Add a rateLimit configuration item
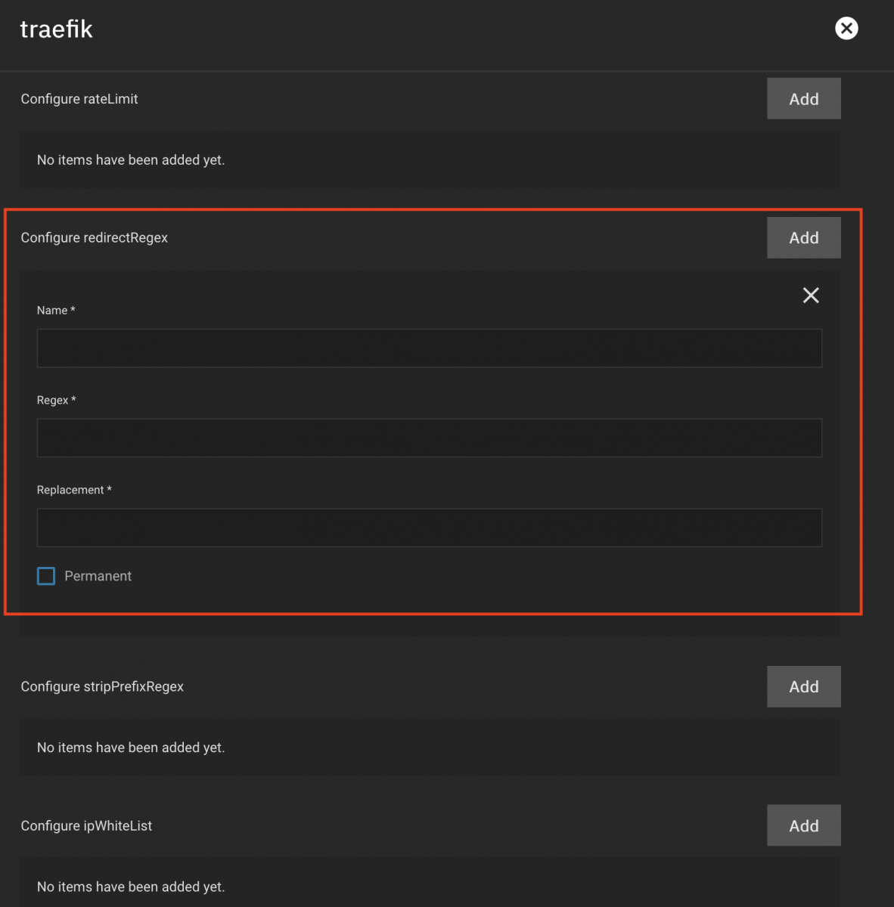This screenshot has height=907, width=894. click(x=803, y=98)
